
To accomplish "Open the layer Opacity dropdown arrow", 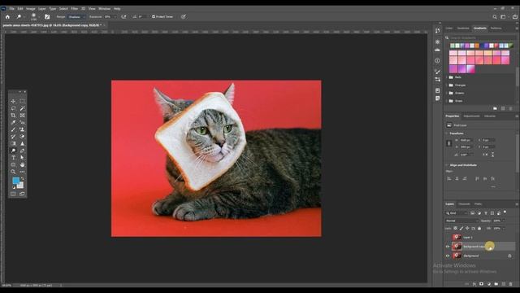I will click(504, 221).
